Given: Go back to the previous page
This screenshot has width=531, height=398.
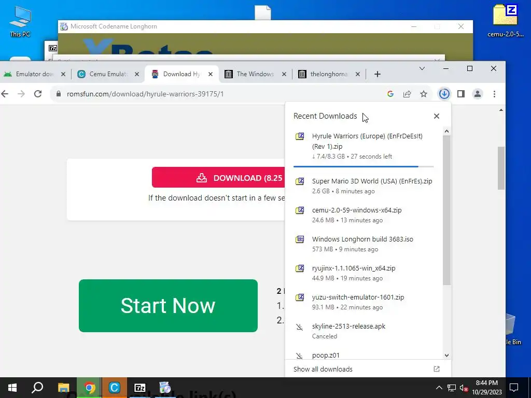Looking at the screenshot, I should 5,94.
